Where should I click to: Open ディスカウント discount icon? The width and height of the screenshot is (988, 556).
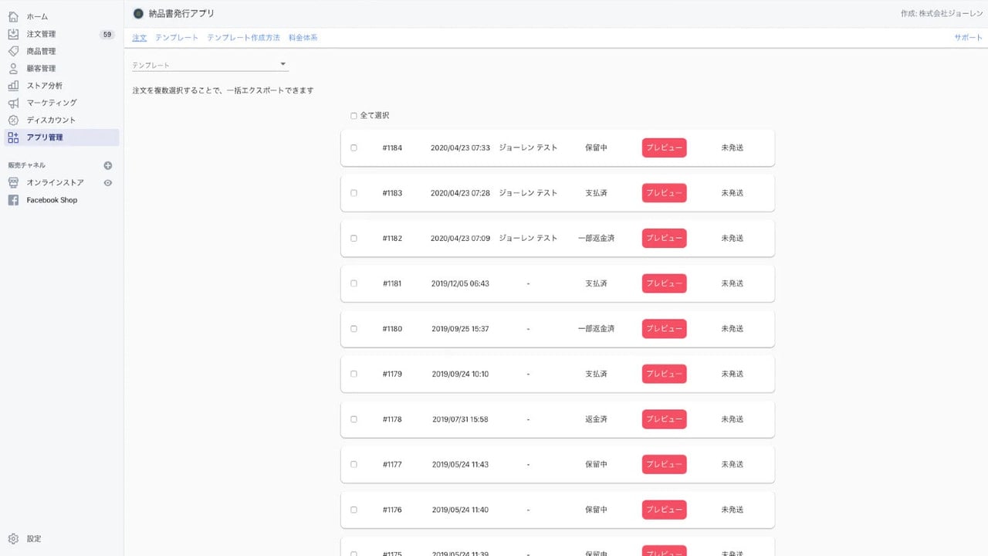point(13,120)
